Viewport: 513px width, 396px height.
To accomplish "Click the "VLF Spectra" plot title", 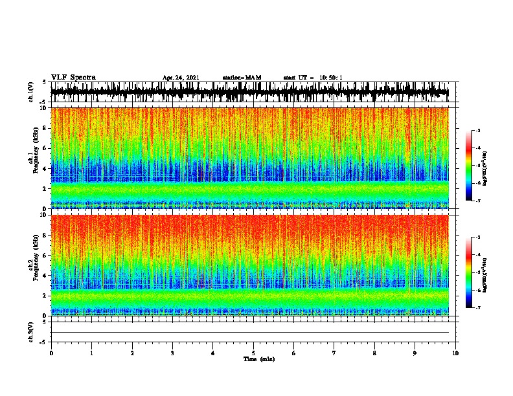I will point(73,78).
